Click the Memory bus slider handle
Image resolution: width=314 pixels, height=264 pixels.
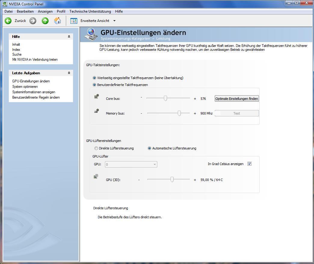pyautogui.click(x=179, y=113)
